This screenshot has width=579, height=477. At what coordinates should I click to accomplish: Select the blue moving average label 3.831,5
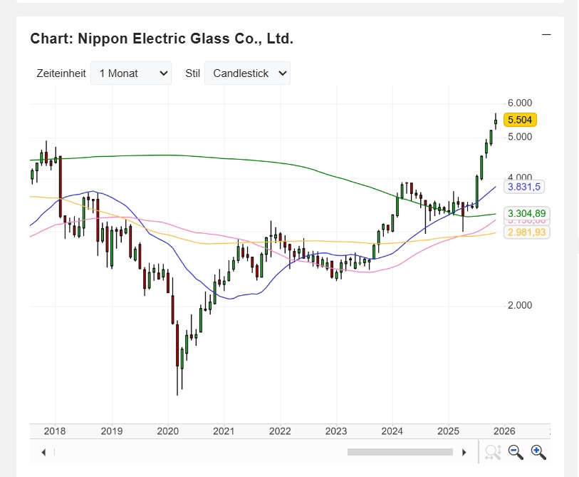tap(523, 187)
